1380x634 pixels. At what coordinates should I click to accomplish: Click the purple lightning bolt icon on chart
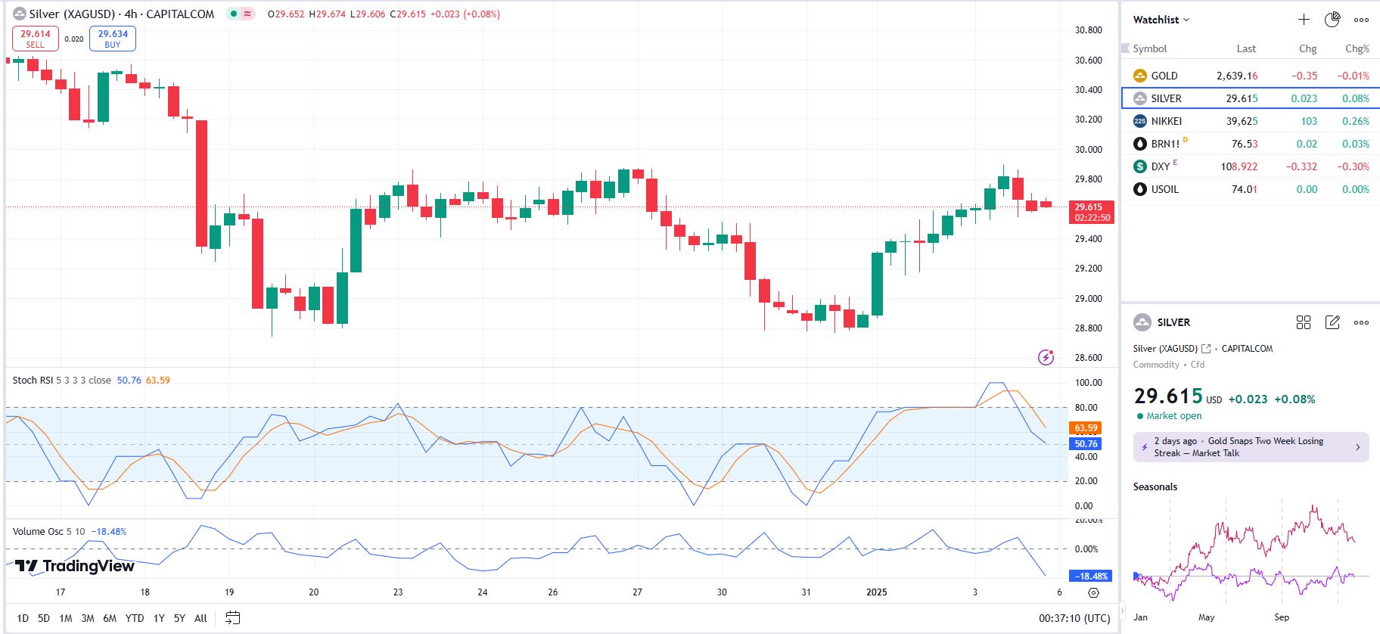(1046, 357)
